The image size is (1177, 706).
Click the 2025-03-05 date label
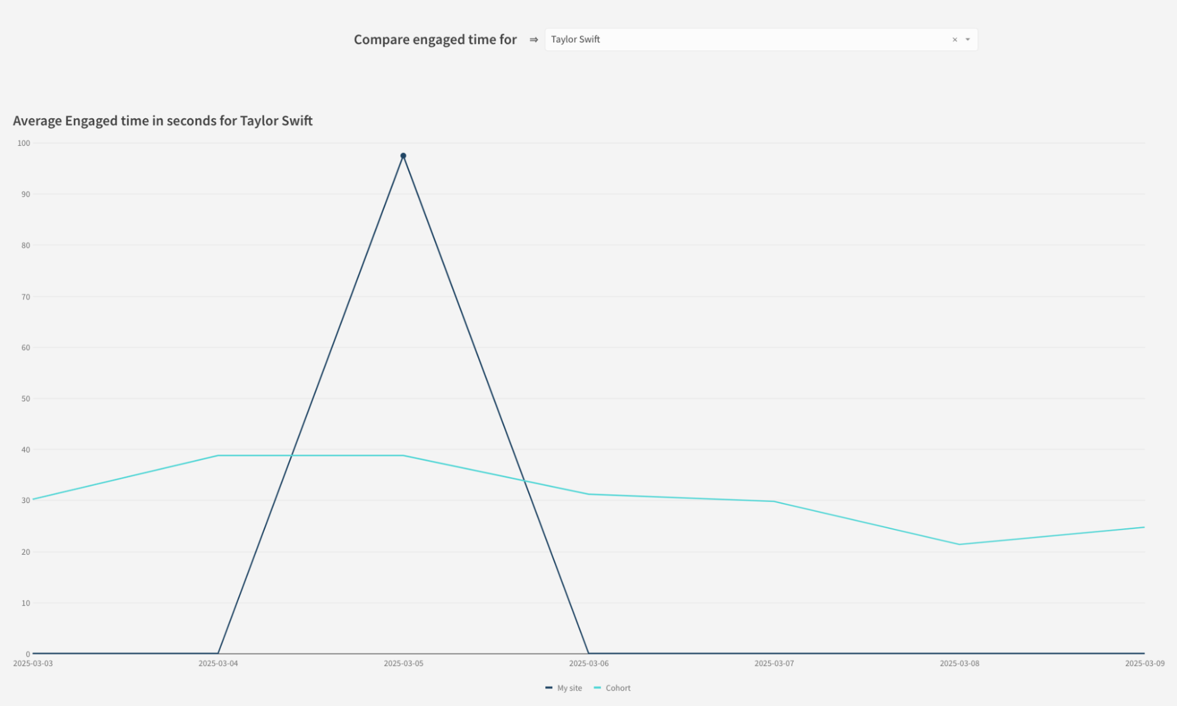click(403, 663)
